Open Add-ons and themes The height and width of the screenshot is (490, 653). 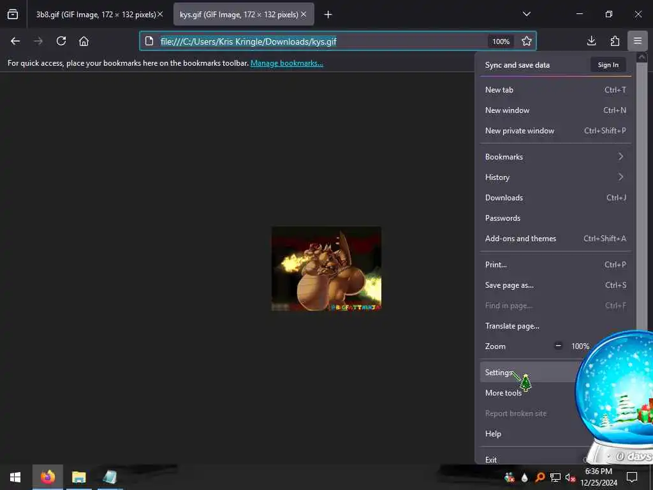(555, 239)
